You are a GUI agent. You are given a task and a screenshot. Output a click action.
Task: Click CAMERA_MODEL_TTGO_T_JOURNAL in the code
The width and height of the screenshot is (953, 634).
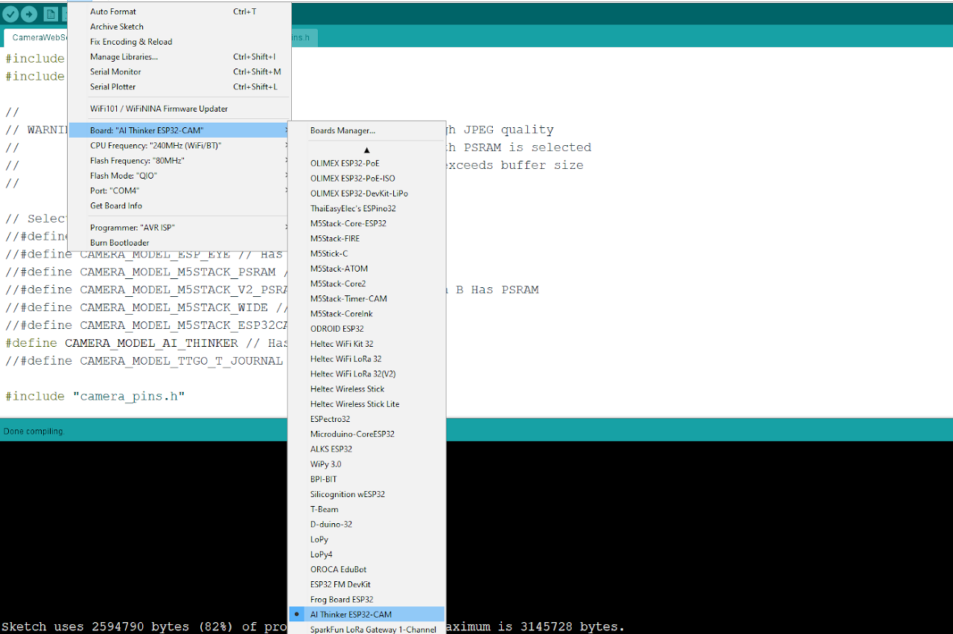181,361
